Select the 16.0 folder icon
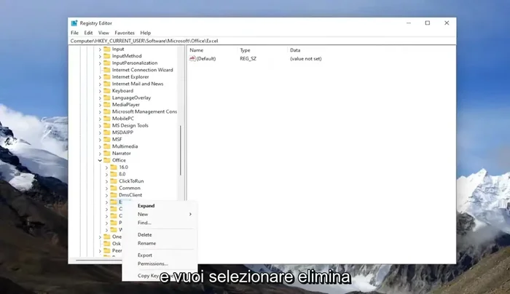This screenshot has width=510, height=294. pos(114,167)
